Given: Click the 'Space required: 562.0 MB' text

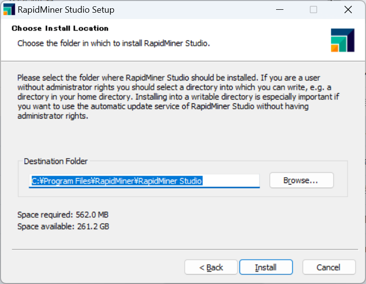Looking at the screenshot, I should coord(63,215).
